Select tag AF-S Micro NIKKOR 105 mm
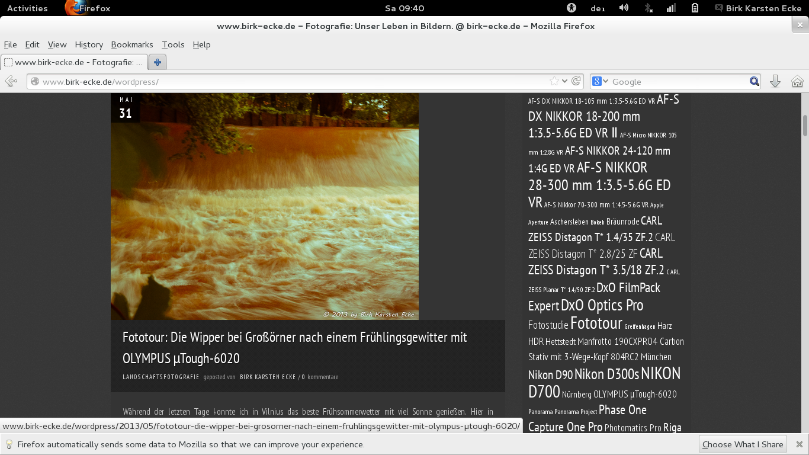This screenshot has width=809, height=455. click(x=602, y=143)
